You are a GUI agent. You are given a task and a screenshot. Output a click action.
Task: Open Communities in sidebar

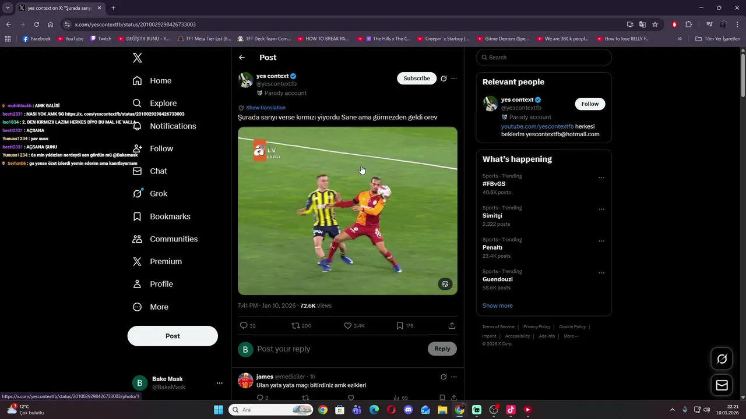[165, 239]
